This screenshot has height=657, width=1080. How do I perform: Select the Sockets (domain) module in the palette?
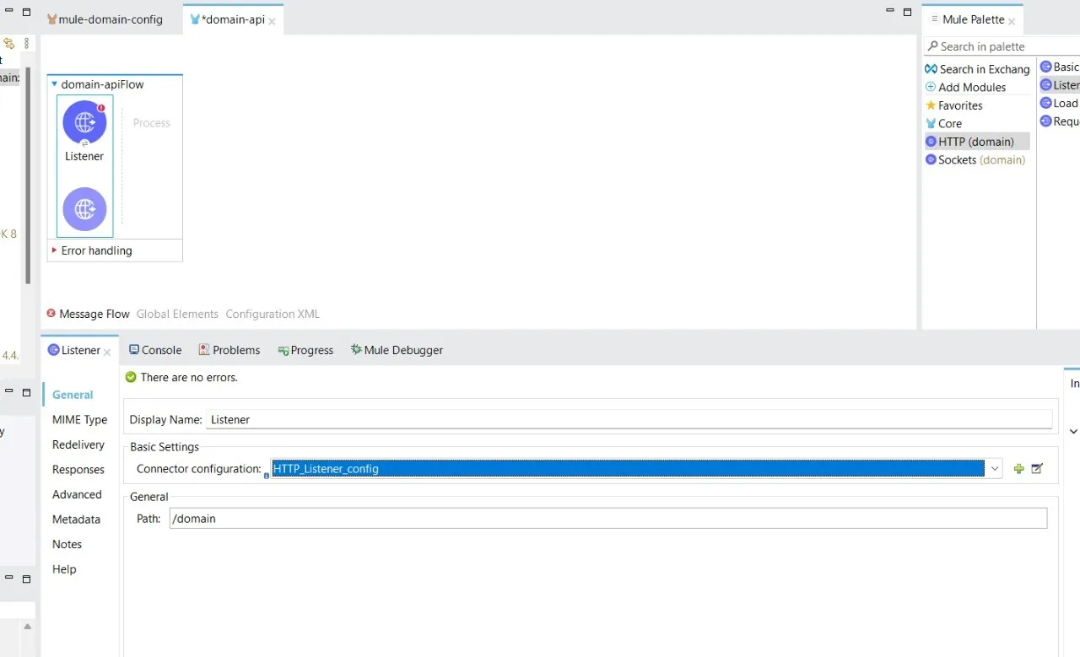tap(975, 159)
